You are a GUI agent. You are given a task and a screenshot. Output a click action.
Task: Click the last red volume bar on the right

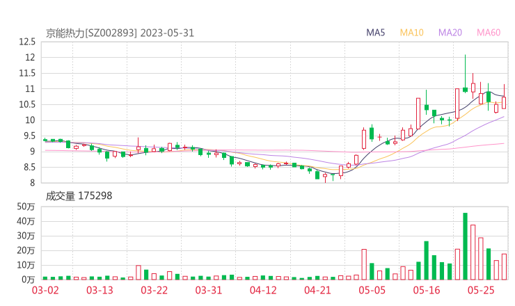click(x=504, y=266)
